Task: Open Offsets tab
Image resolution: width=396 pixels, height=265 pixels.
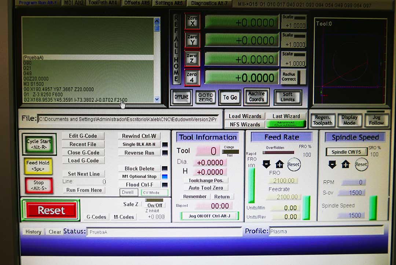Action: (137, 3)
